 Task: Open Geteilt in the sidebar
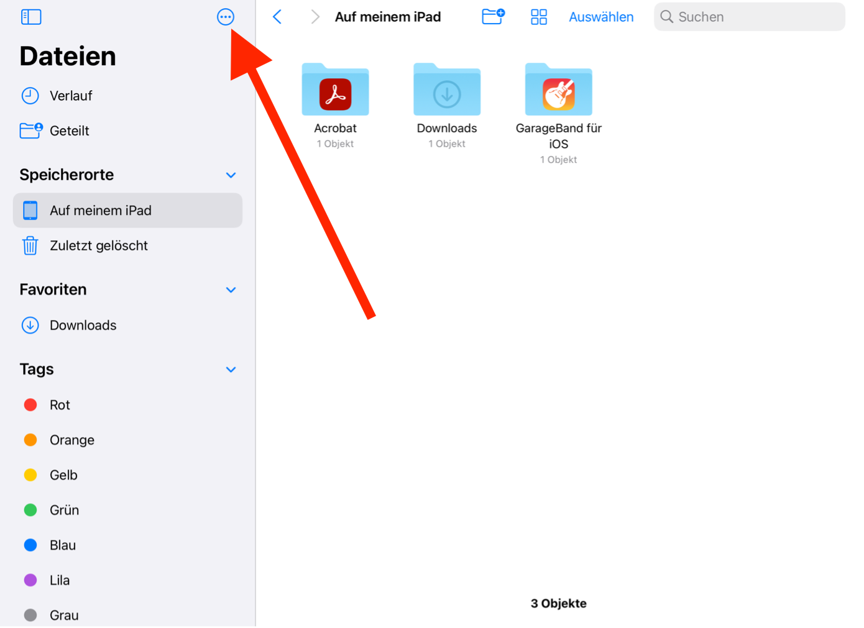(69, 131)
